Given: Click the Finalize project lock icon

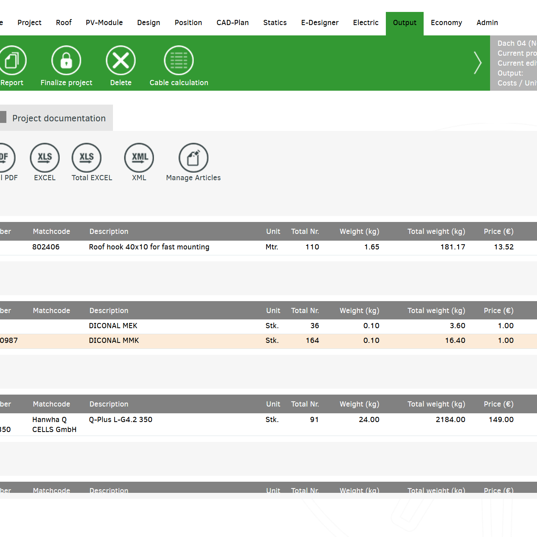Looking at the screenshot, I should [x=66, y=60].
